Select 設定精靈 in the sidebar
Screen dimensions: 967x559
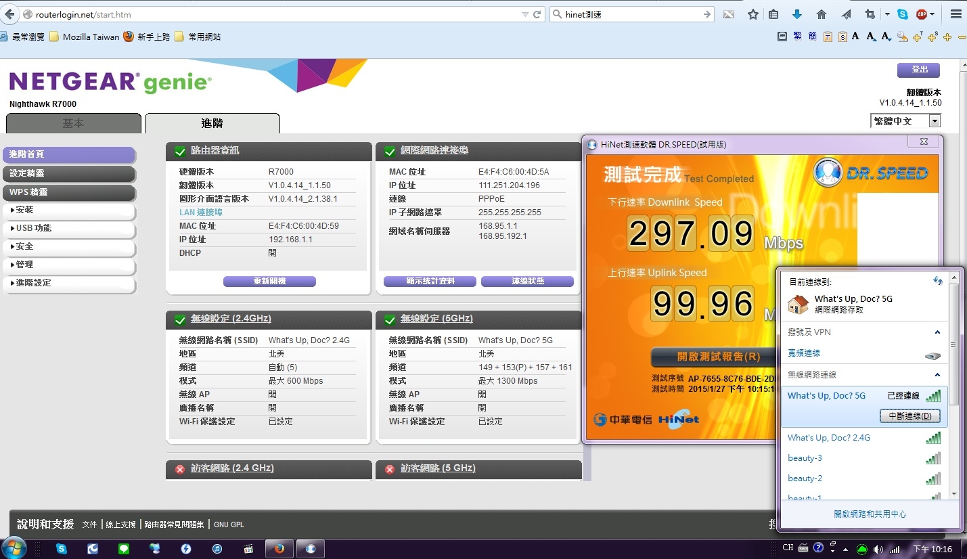coord(69,174)
